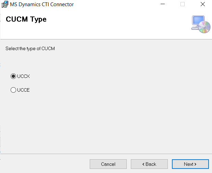Click the 'MS Dynamics CTI Connector' window title
Image resolution: width=212 pixels, height=173 pixels.
42,4
